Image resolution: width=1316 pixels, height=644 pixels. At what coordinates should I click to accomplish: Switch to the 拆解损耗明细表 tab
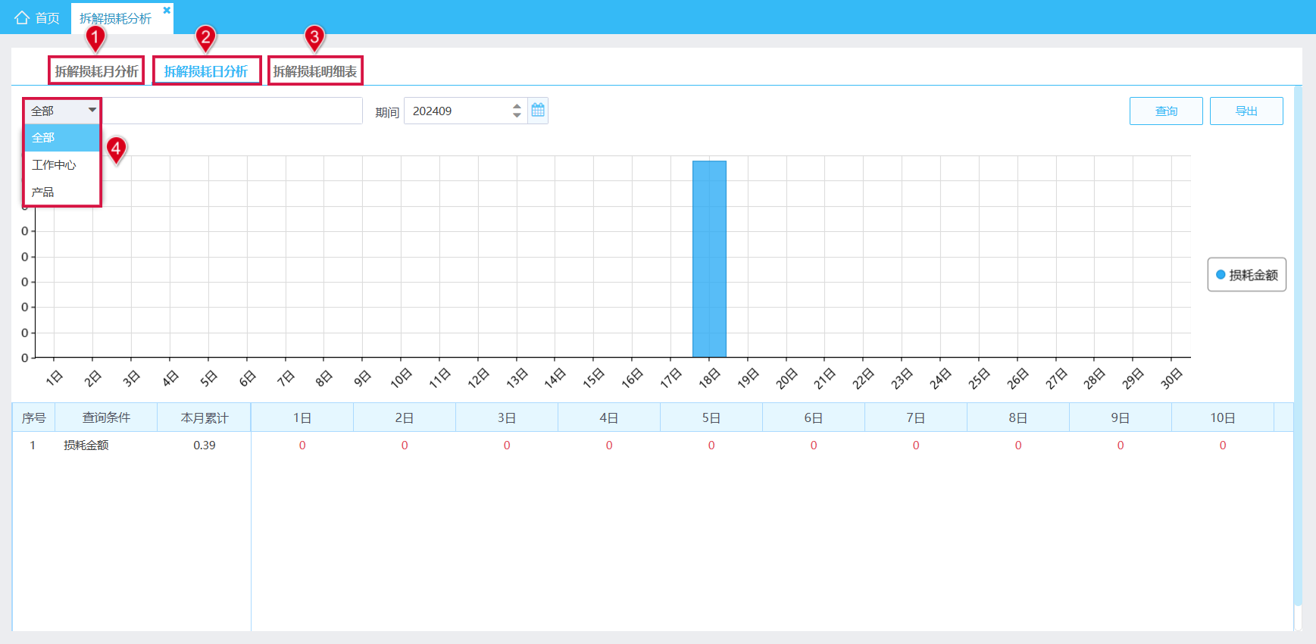[x=315, y=71]
